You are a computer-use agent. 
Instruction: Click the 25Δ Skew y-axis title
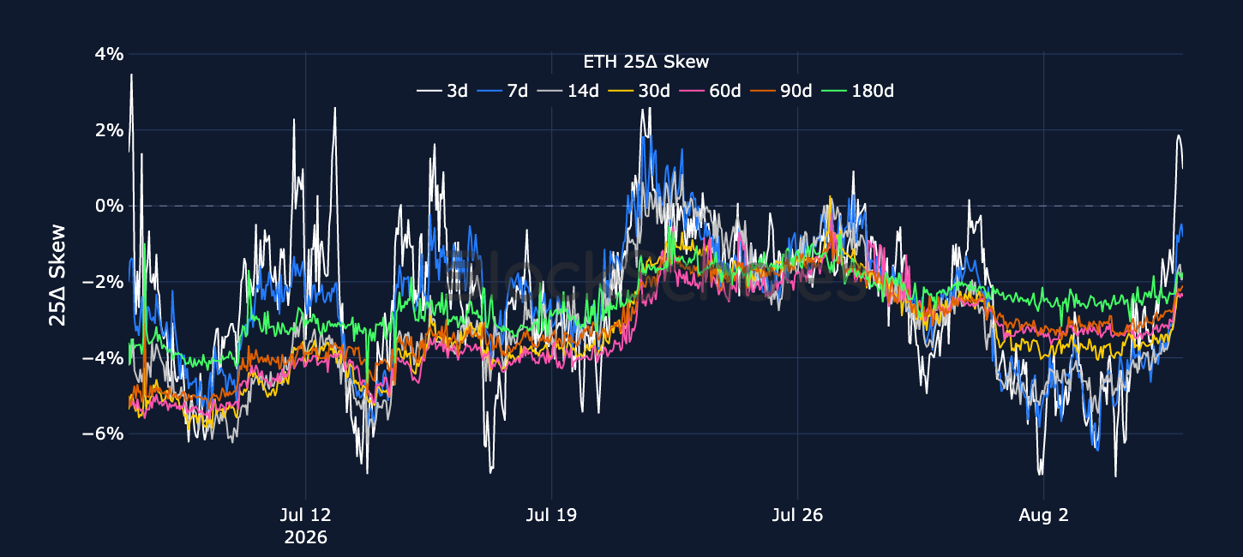click(57, 274)
